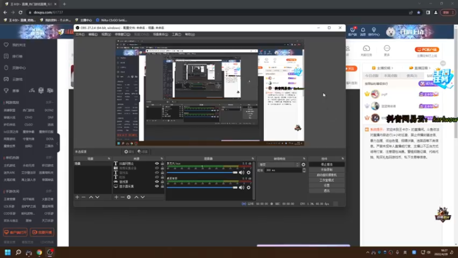Open settings gear for Desktop Audio channel

[248, 187]
